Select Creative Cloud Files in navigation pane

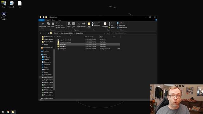tap(47, 48)
